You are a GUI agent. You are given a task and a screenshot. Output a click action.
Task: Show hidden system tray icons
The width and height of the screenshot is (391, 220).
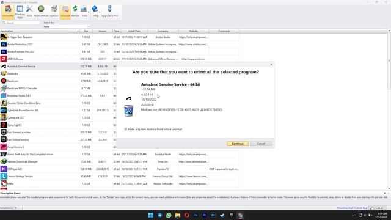354,215
